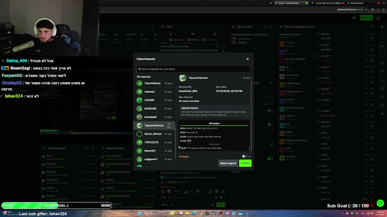This screenshot has width=387, height=217.
Task: Open the browser tab search dropdown
Action: (384, 3)
